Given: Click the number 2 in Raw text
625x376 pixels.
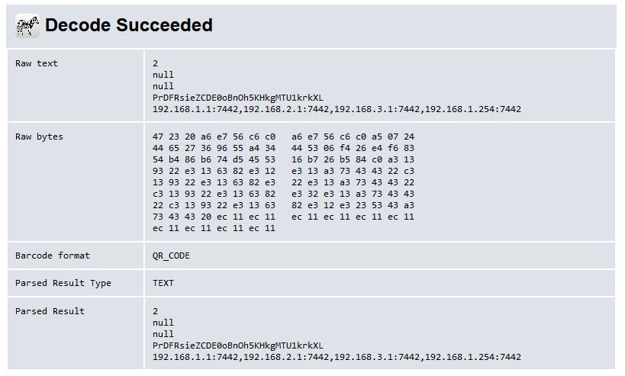Looking at the screenshot, I should [155, 63].
